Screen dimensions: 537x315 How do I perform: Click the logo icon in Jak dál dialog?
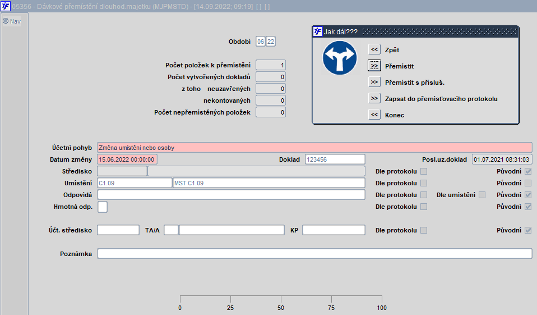coord(318,31)
